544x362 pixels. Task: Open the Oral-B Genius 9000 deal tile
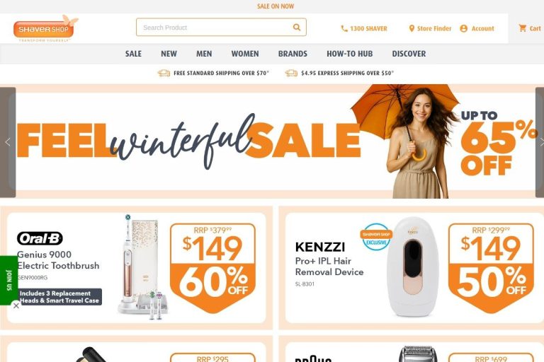(x=136, y=268)
